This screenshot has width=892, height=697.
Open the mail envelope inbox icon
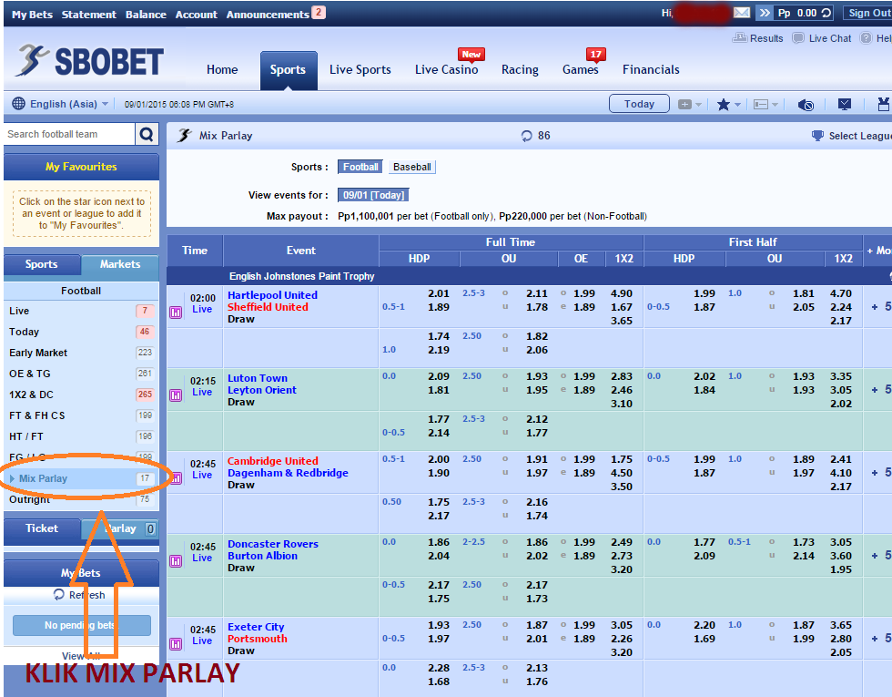(742, 13)
